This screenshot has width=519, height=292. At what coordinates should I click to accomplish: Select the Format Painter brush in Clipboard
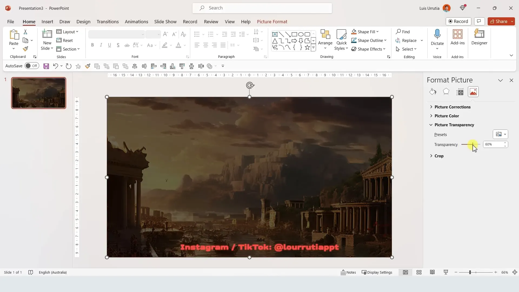tap(25, 49)
